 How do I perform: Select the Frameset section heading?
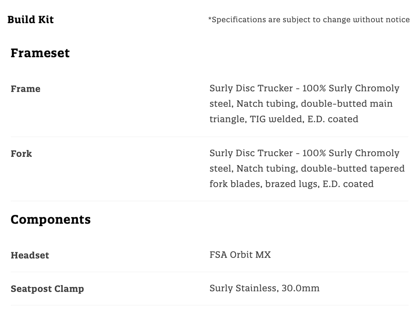40,53
